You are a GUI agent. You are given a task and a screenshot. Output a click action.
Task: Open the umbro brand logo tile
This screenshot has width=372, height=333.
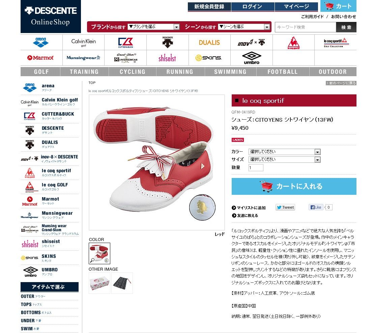(252, 58)
